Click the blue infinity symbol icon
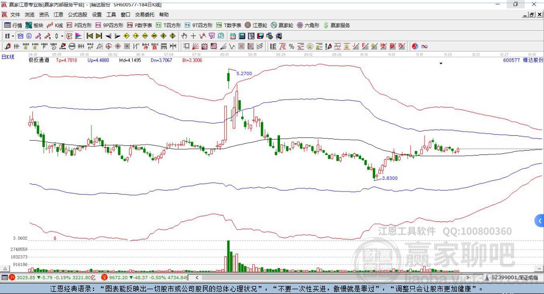The width and height of the screenshot is (544, 294). [424, 46]
